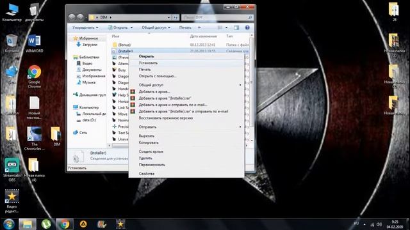Launch Google Chrome desktop shortcut
The height and width of the screenshot is (230, 410).
pyautogui.click(x=34, y=77)
